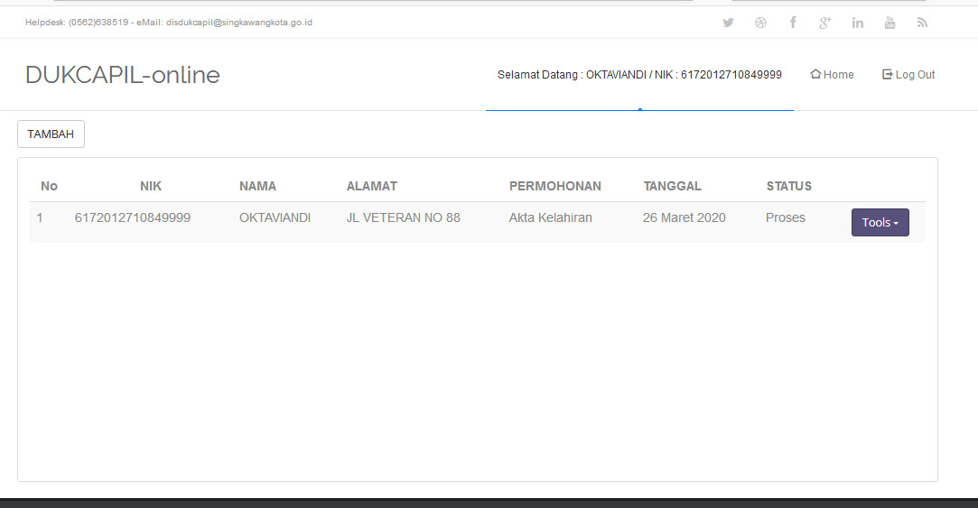Click the YouTube icon in header
The height and width of the screenshot is (508, 978).
(890, 23)
